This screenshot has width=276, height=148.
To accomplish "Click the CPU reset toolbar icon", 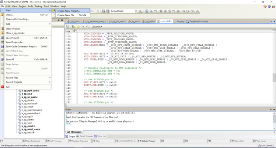I will click(x=155, y=11).
